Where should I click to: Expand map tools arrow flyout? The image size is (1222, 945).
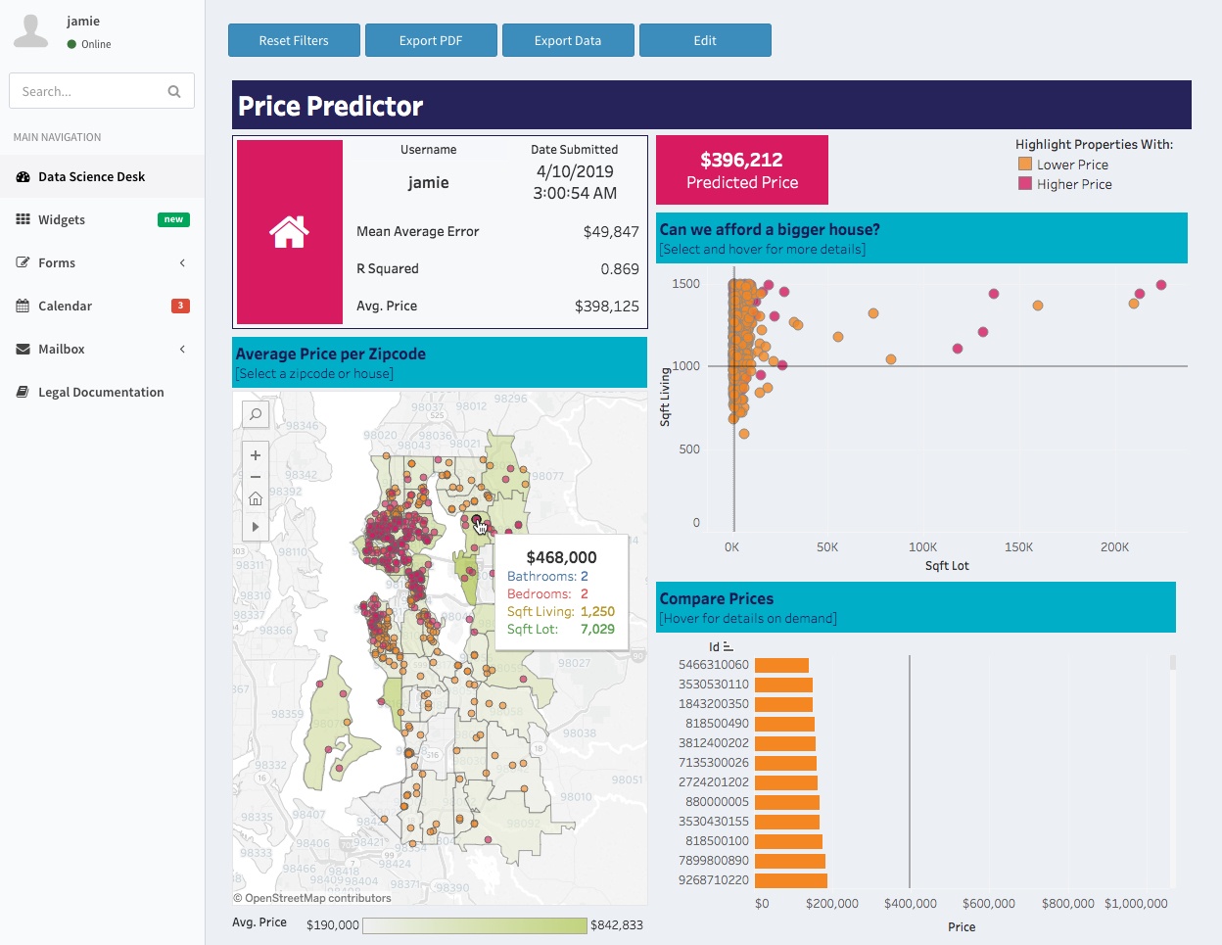point(256,527)
